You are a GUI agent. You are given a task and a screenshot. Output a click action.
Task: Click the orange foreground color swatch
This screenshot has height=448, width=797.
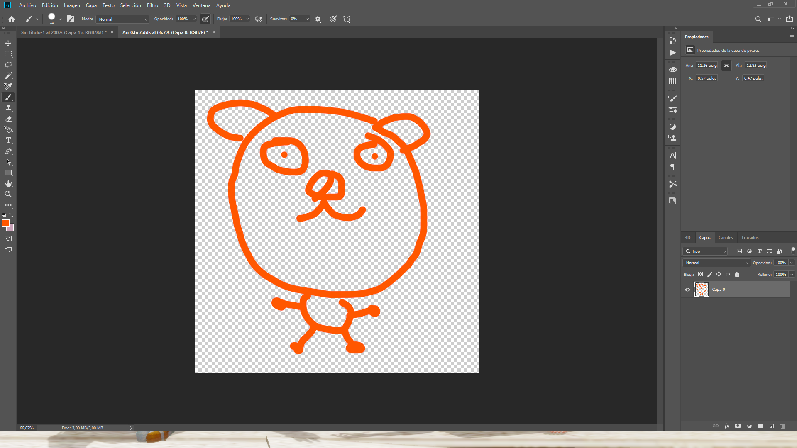[x=5, y=223]
